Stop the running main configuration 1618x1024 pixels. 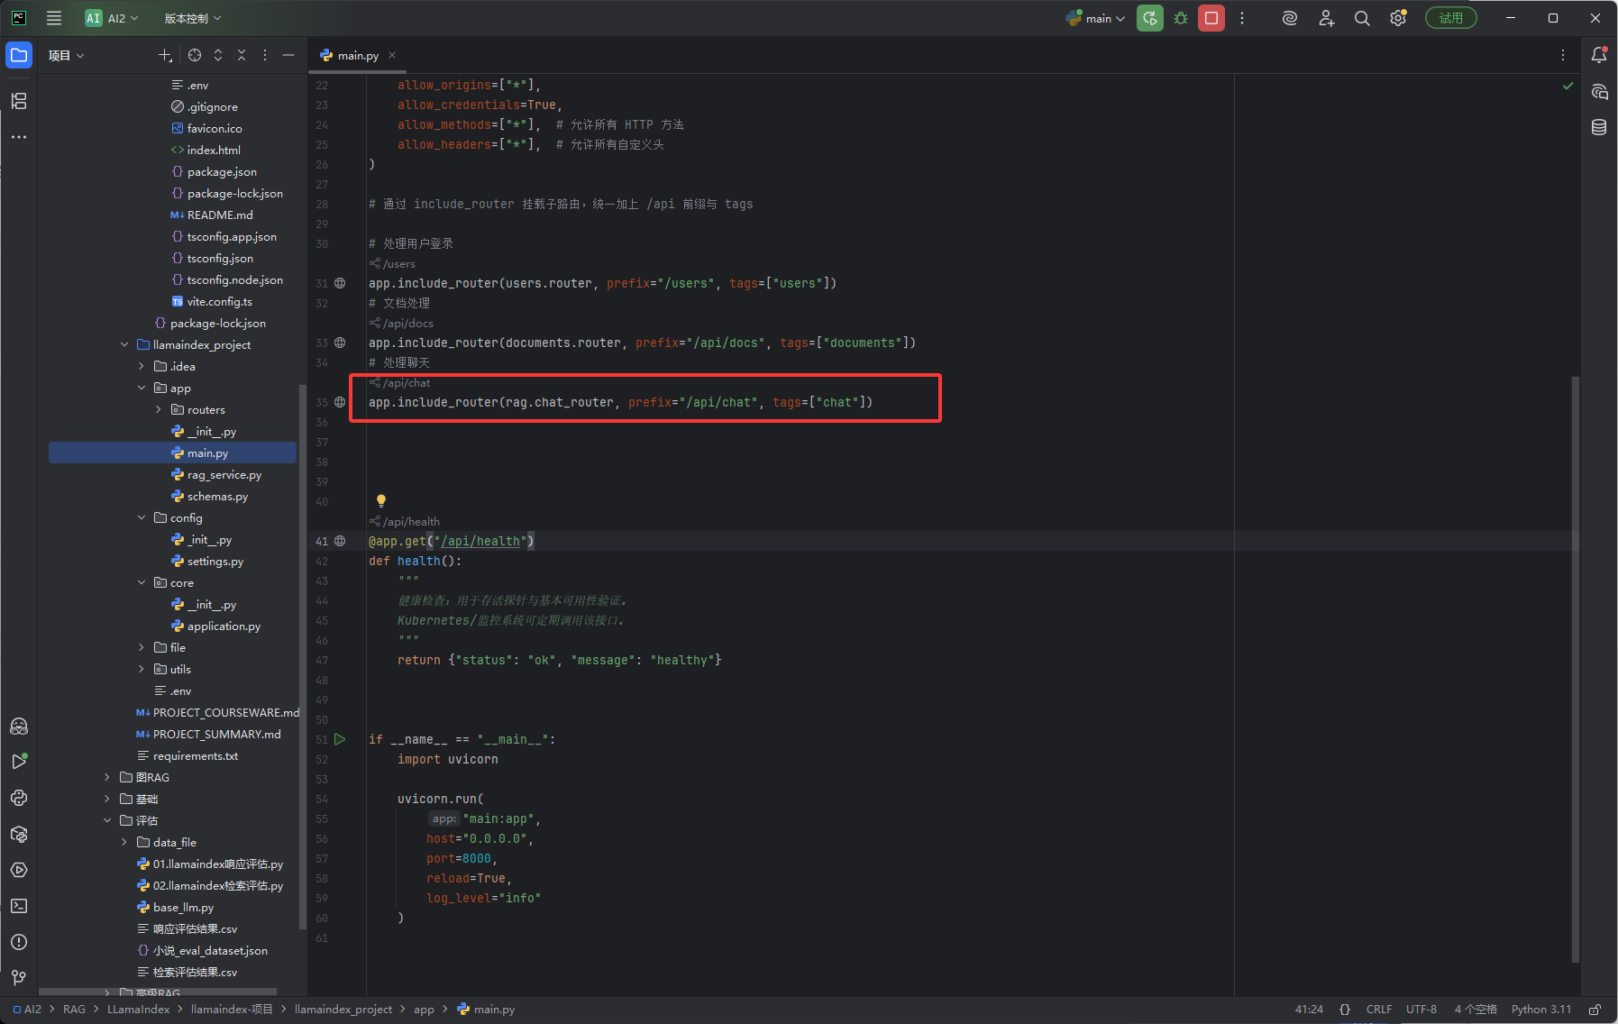tap(1211, 18)
